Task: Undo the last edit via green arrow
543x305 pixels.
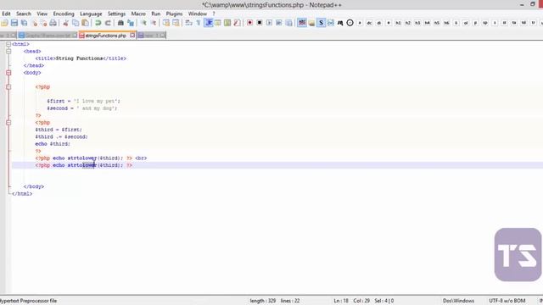Action: (98, 23)
